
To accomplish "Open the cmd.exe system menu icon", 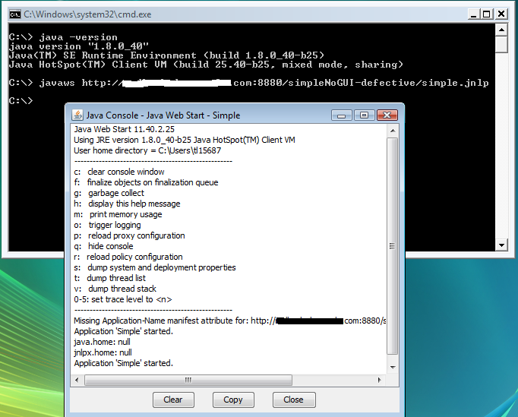I will coord(14,14).
